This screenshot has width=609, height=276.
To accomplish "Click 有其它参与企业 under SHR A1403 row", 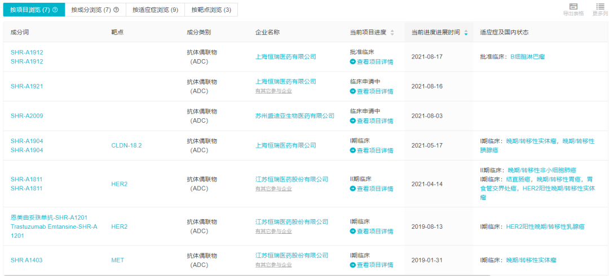I will tap(273, 265).
